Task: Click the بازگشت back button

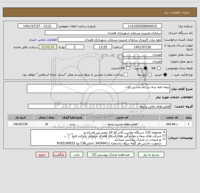Action: (59, 155)
